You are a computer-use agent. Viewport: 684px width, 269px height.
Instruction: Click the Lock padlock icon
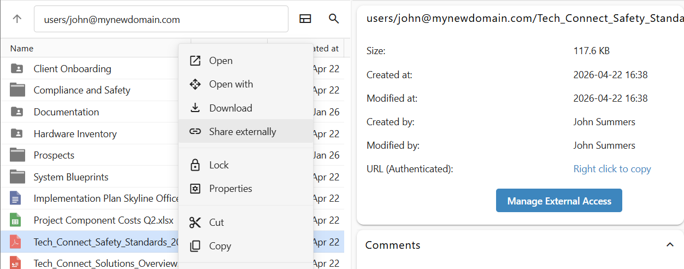[195, 165]
